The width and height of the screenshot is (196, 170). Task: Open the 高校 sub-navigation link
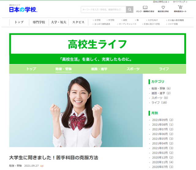(124, 20)
